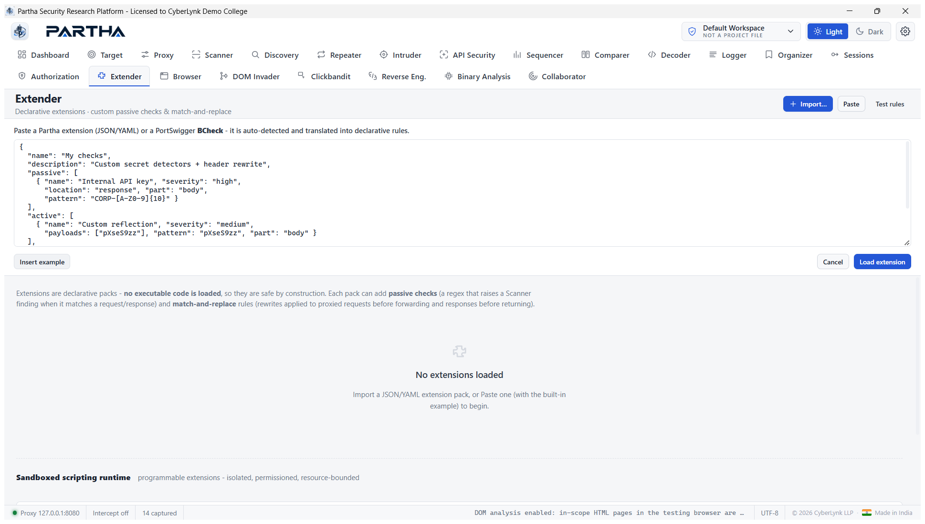This screenshot has height=524, width=925.
Task: Click the Scanner icon
Action: pyautogui.click(x=196, y=54)
